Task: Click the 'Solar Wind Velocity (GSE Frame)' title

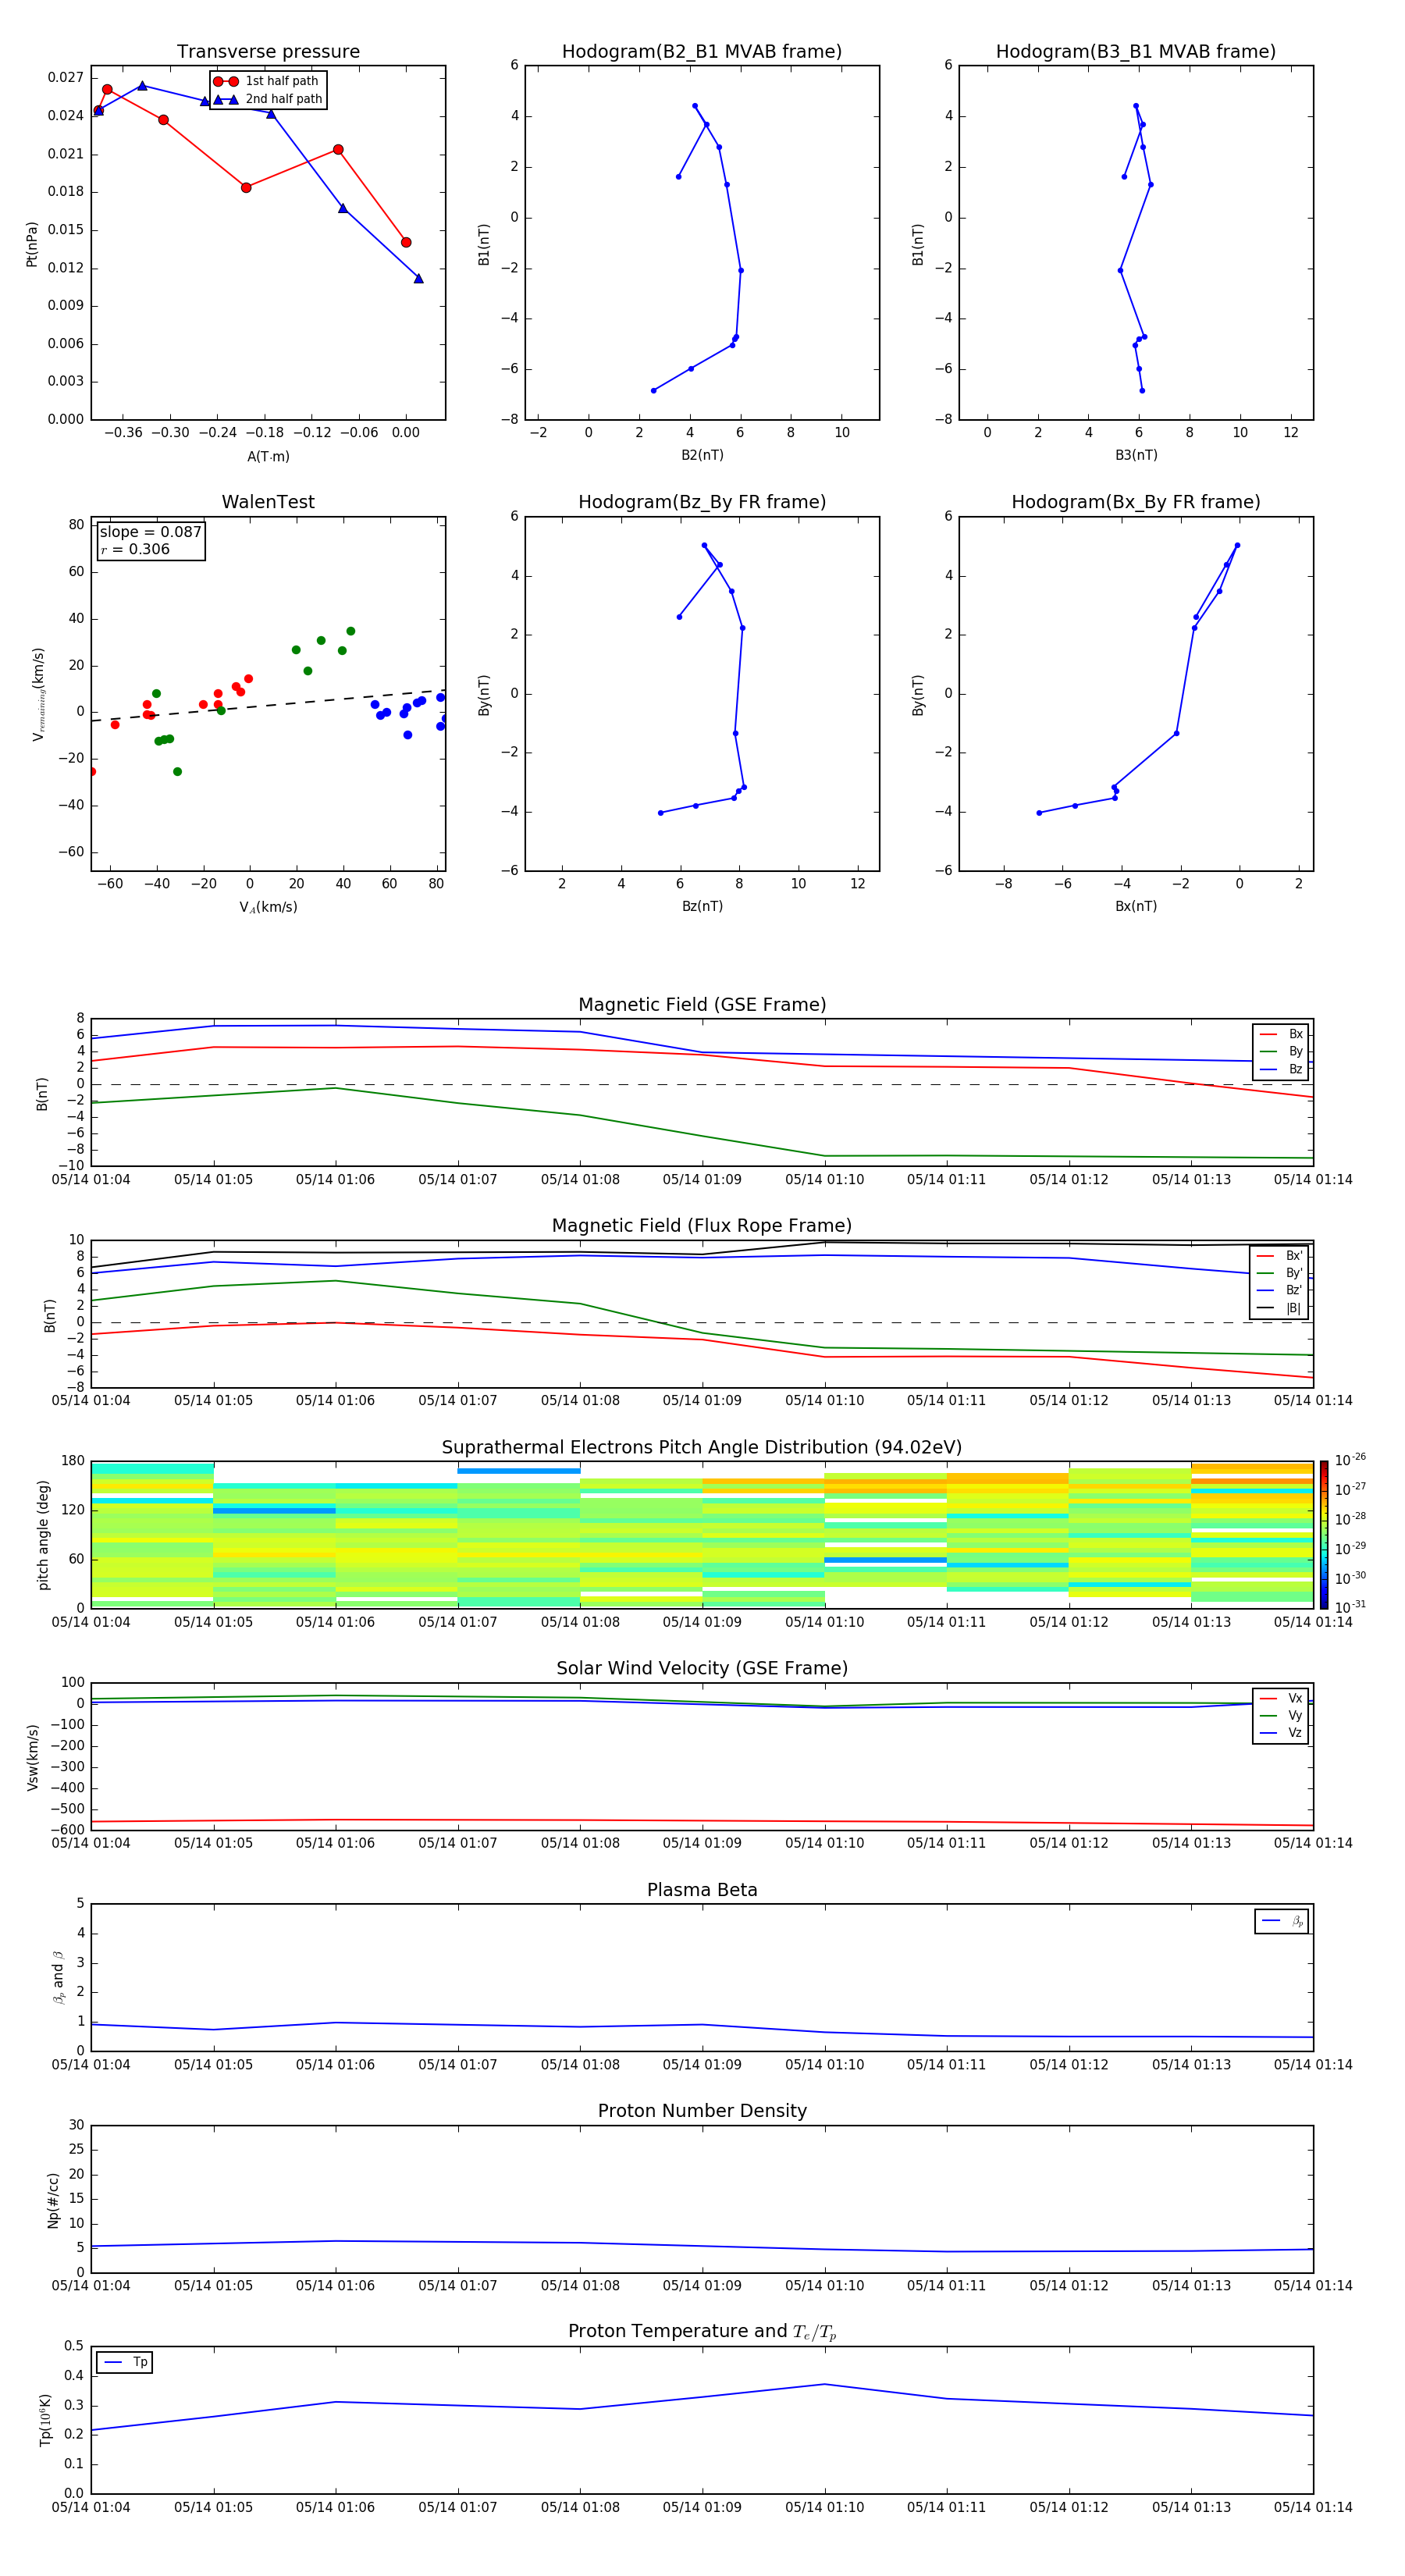Action: coord(702,1668)
